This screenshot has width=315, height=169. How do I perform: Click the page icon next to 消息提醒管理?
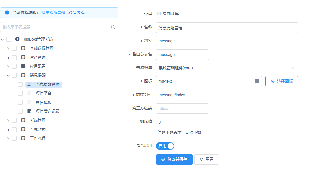[29, 84]
